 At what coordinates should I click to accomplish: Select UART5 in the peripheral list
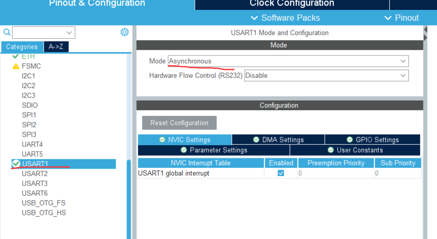point(32,154)
